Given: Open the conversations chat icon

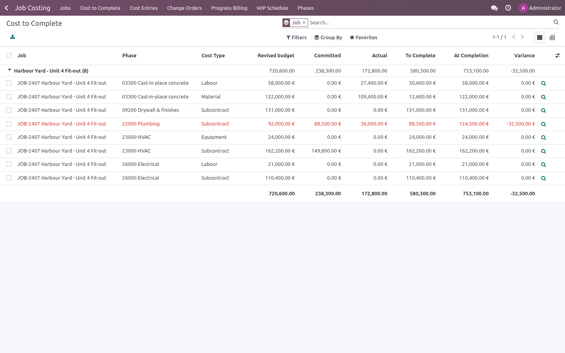Looking at the screenshot, I should (x=494, y=8).
